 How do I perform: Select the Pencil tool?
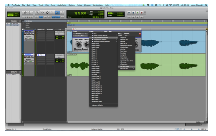coord(62,13)
